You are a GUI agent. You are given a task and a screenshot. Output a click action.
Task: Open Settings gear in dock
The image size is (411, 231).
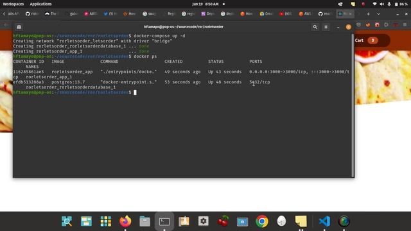click(204, 221)
